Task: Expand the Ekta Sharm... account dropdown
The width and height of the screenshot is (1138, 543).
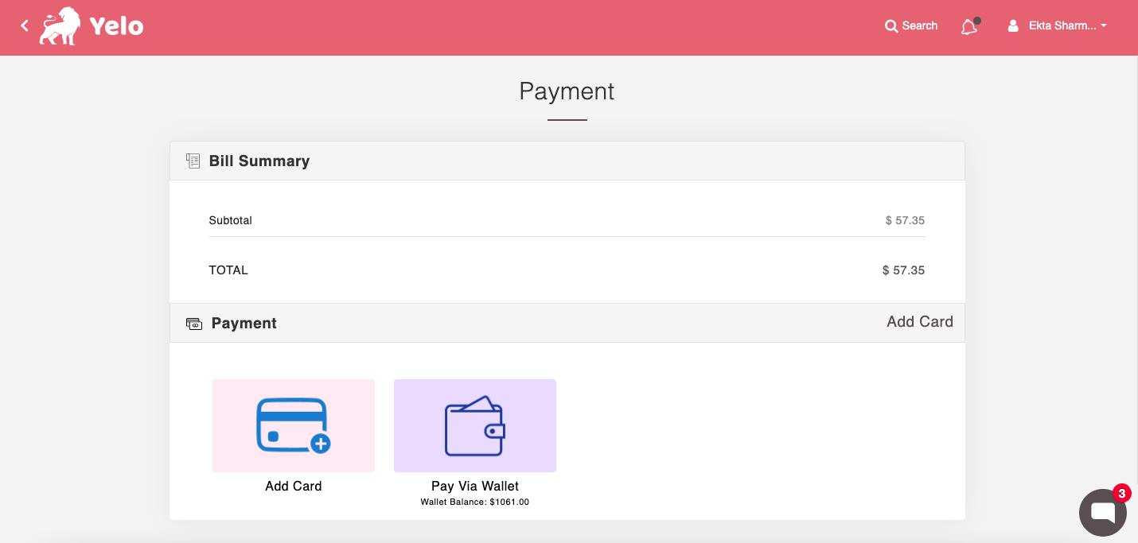Action: tap(1063, 26)
